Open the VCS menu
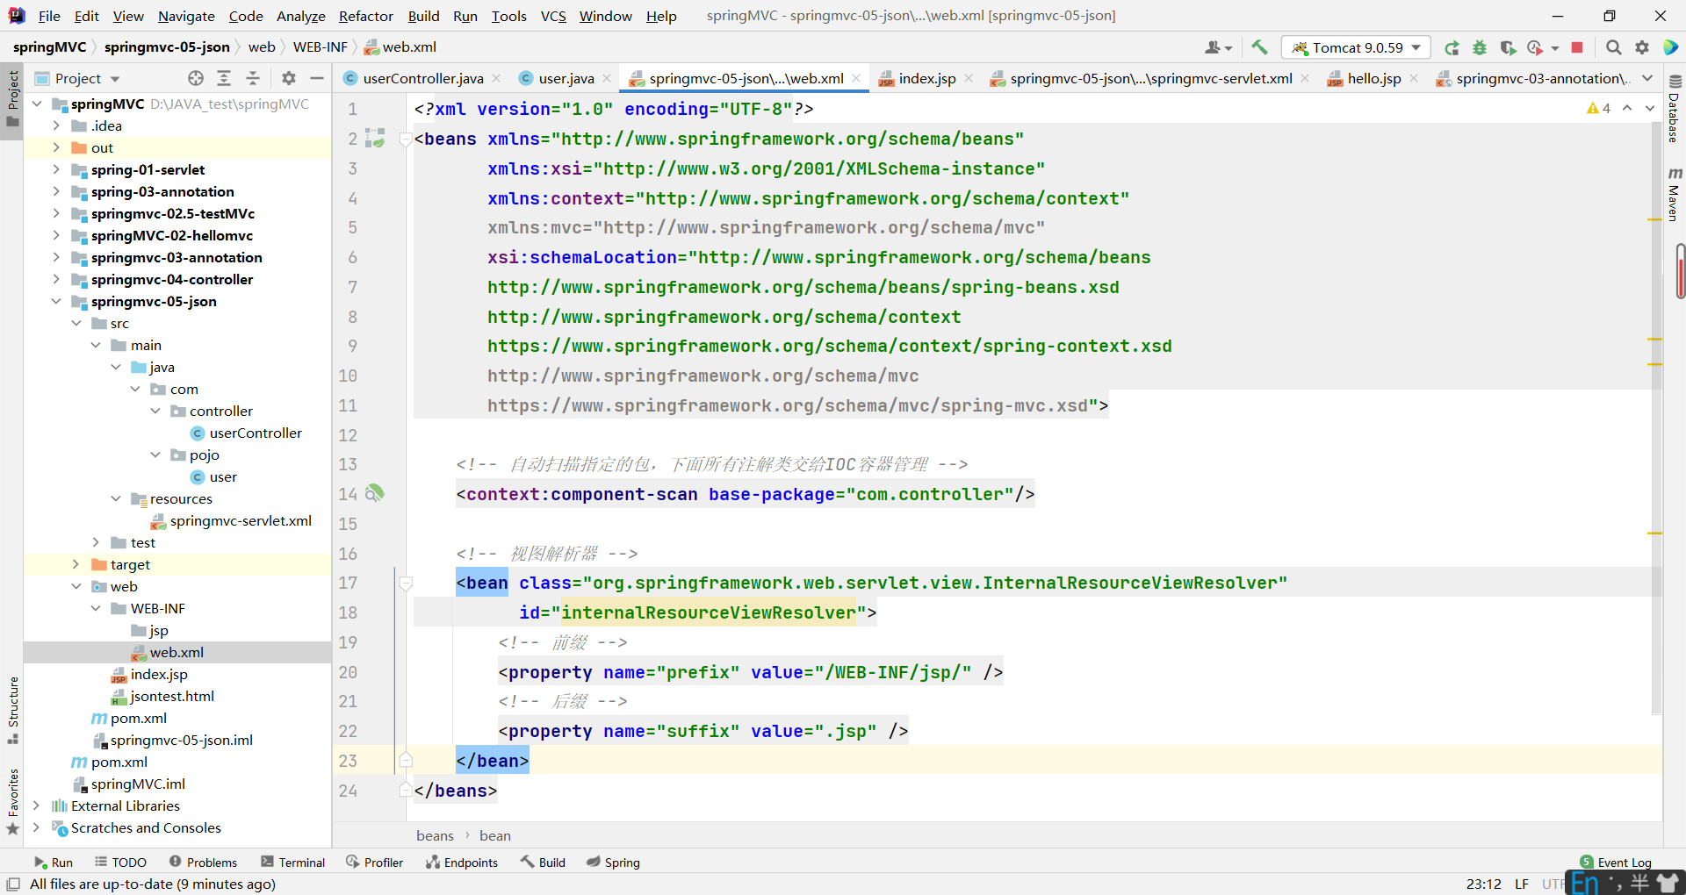The width and height of the screenshot is (1686, 895). (x=553, y=16)
